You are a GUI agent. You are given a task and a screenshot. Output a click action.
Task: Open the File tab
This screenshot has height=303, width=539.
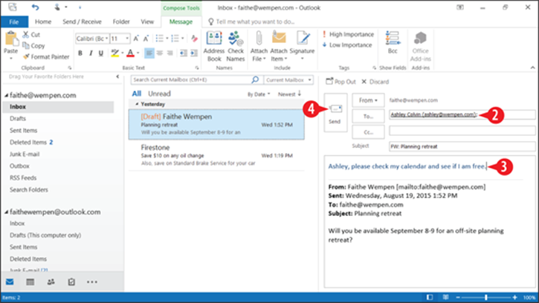14,22
